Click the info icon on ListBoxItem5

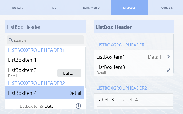(x=78, y=106)
